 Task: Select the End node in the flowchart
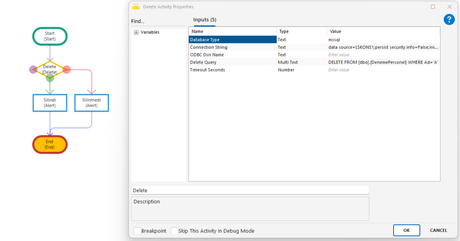pyautogui.click(x=50, y=144)
